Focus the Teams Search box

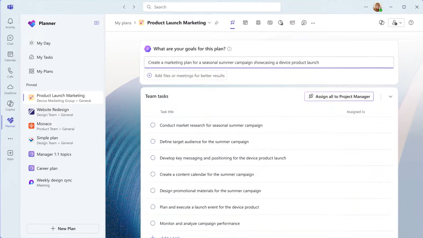(x=212, y=7)
